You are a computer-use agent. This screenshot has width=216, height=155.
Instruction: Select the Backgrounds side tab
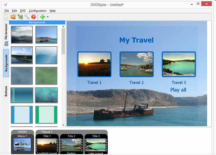coord(6,63)
